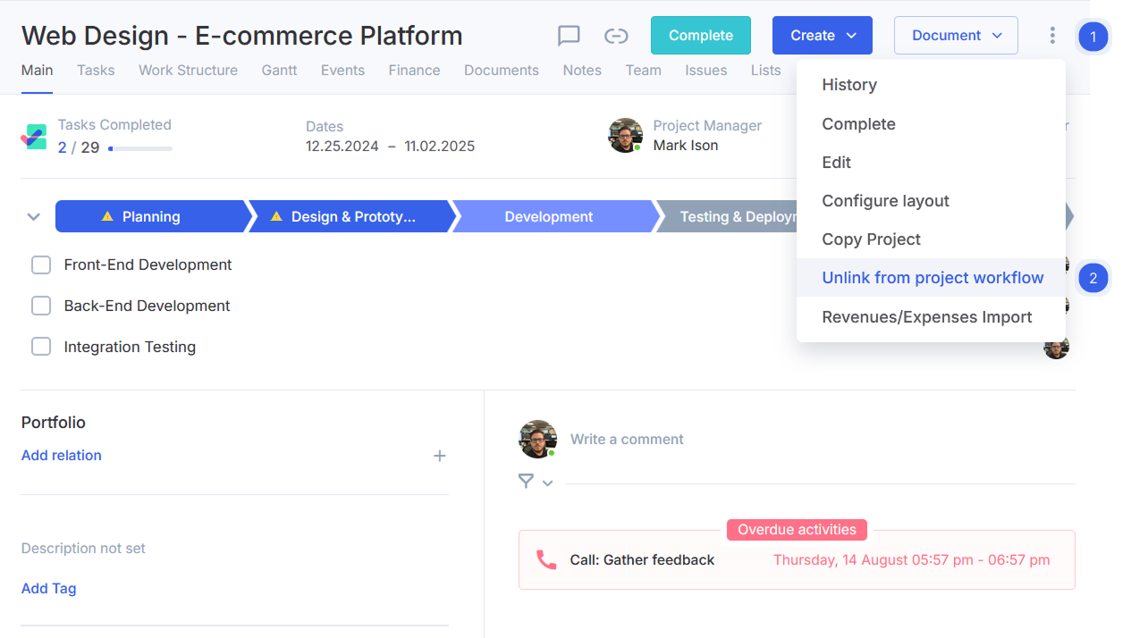Mark Integration Testing as done

(41, 347)
